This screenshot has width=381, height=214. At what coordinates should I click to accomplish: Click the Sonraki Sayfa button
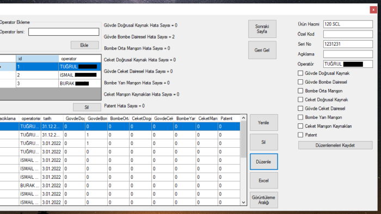click(x=262, y=29)
